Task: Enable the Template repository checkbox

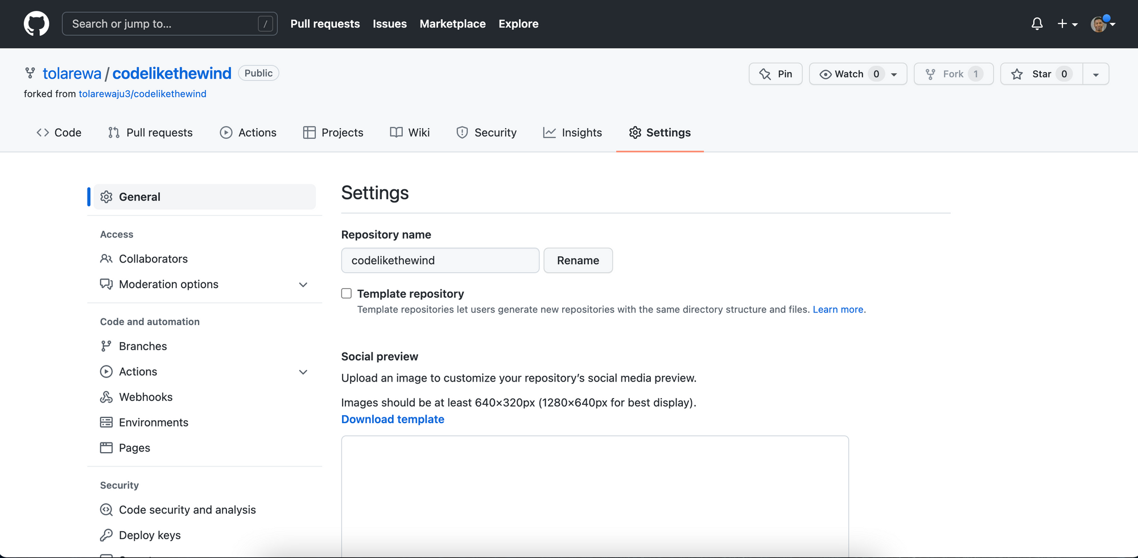Action: [347, 293]
